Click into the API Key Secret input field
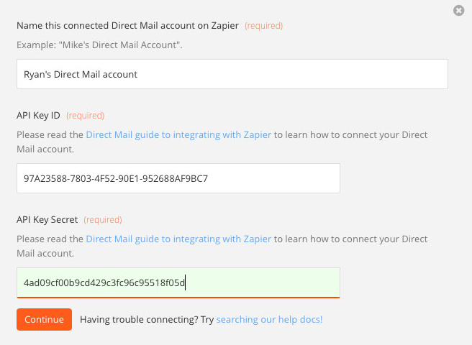The height and width of the screenshot is (345, 472). [x=178, y=282]
